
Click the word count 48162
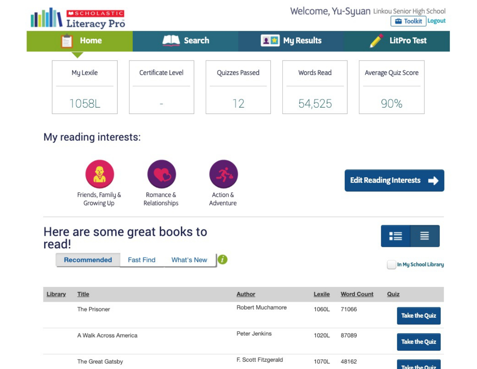(x=349, y=361)
